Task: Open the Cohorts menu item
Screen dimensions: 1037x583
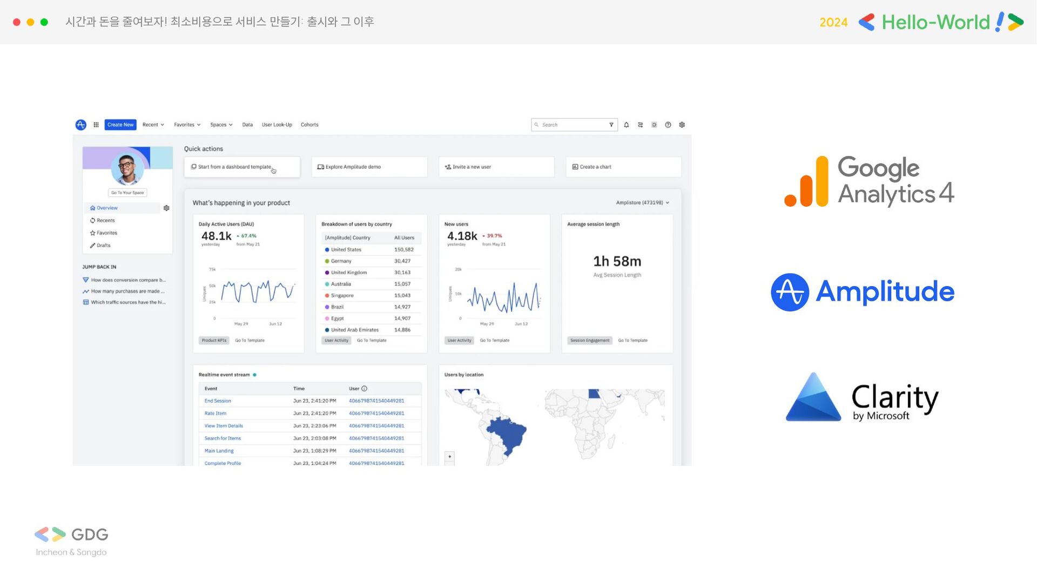Action: (x=309, y=125)
